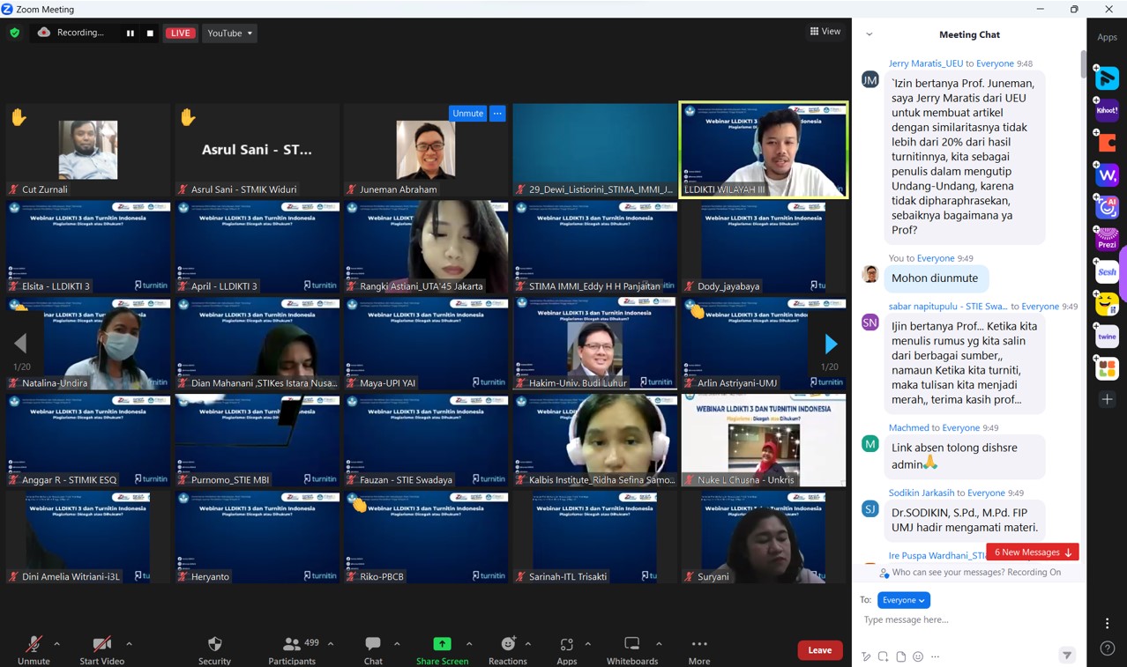Expand the arrow next to Reactions
The height and width of the screenshot is (667, 1127).
[x=528, y=644]
